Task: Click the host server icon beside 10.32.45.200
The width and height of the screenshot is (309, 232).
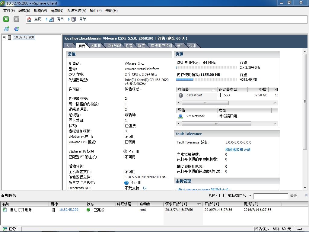Action: [x=9, y=37]
